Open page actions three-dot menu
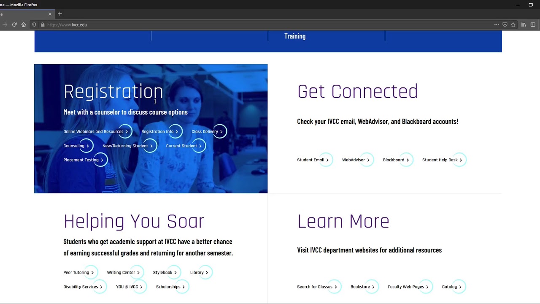Viewport: 540px width, 304px height. pos(497,24)
